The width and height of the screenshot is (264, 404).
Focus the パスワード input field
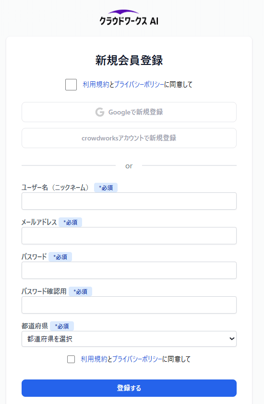point(129,270)
